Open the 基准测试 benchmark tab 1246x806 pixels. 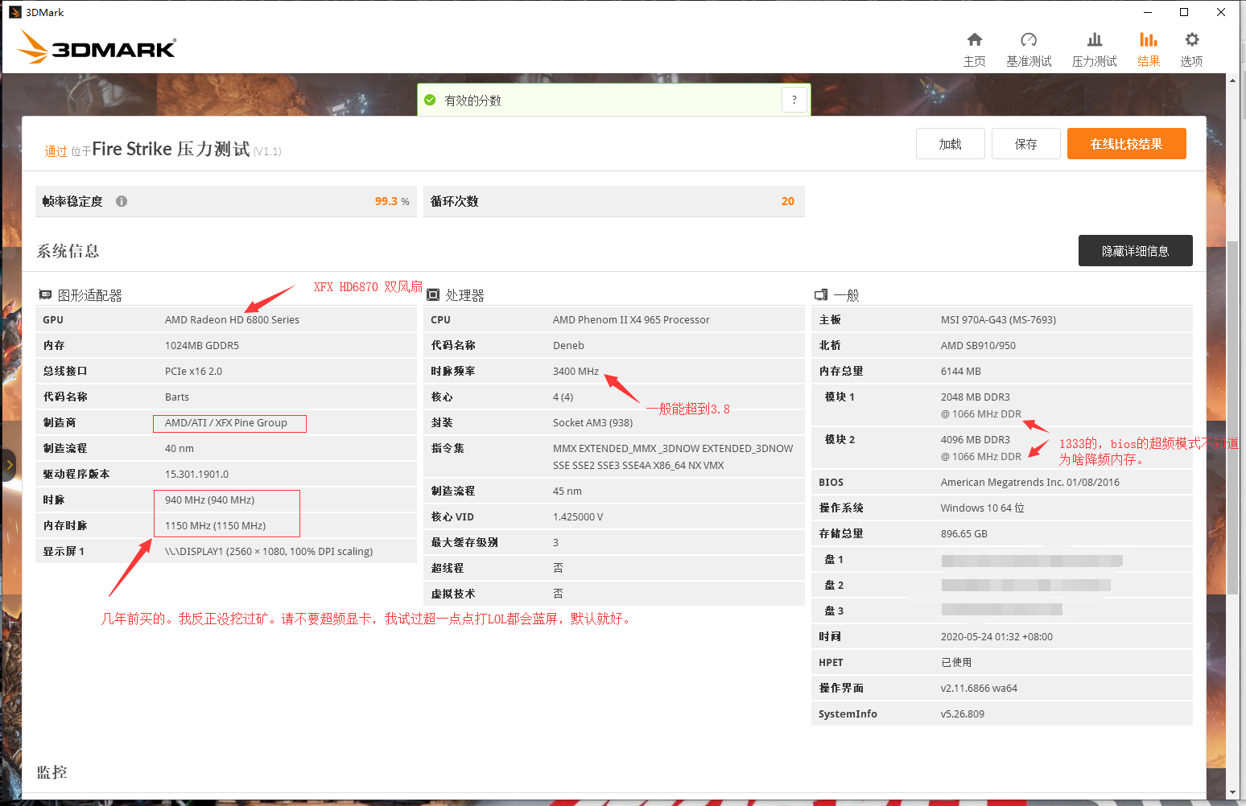pyautogui.click(x=1029, y=50)
